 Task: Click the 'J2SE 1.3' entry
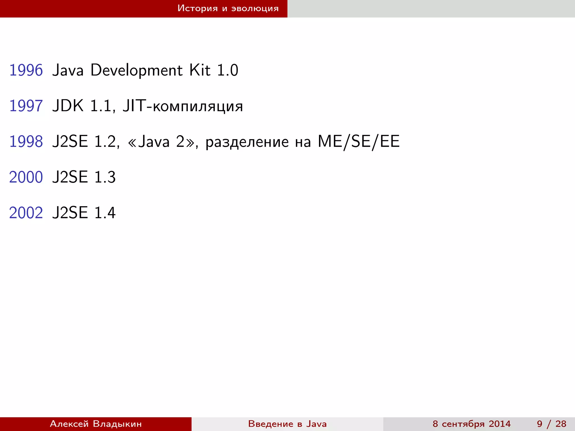(x=84, y=177)
